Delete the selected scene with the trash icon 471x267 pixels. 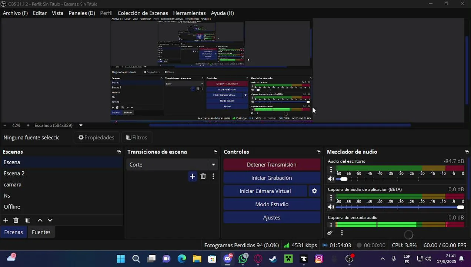click(x=16, y=220)
